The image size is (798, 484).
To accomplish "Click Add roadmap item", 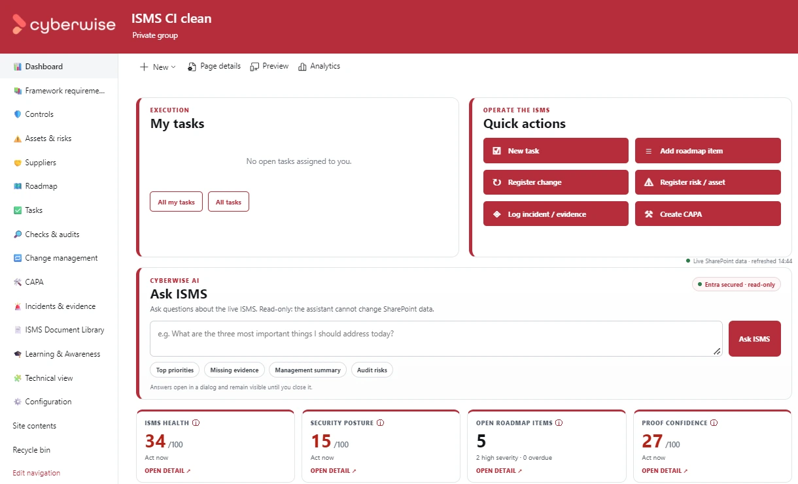I will coord(708,151).
